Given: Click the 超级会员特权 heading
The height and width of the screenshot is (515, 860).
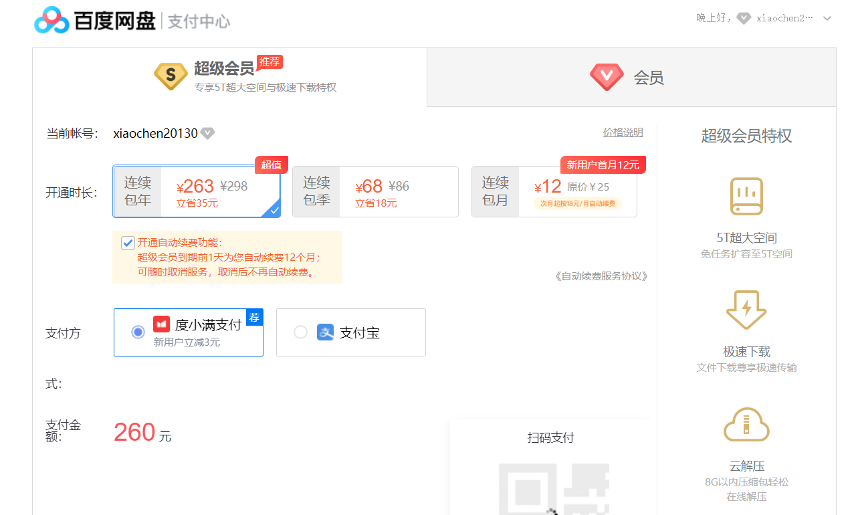Looking at the screenshot, I should point(746,136).
